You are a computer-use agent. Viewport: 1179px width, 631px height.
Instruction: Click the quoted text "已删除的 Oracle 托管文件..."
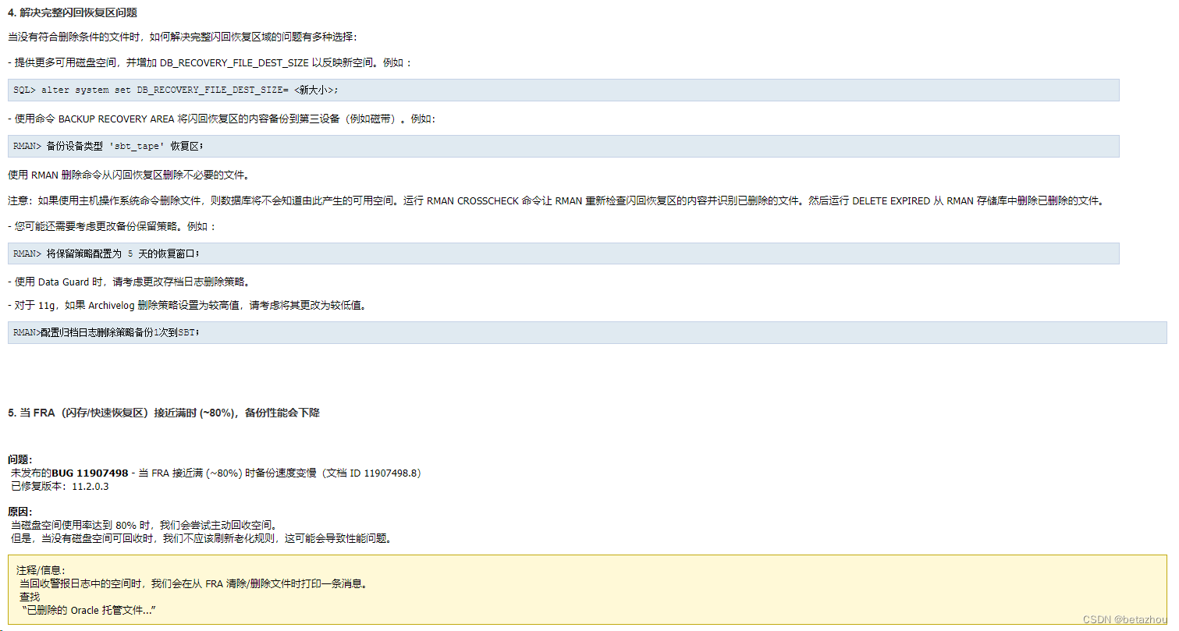click(88, 610)
